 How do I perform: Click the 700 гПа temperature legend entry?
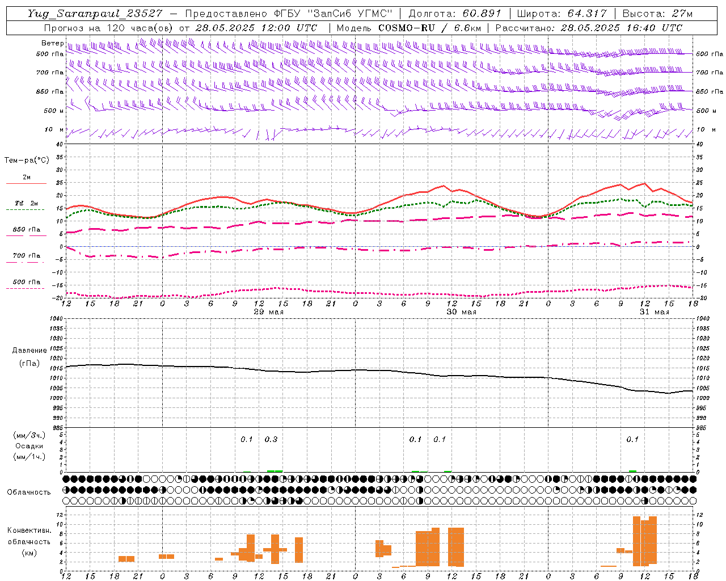[x=27, y=256]
